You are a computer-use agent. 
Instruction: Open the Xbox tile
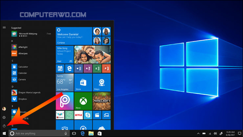click(83, 101)
